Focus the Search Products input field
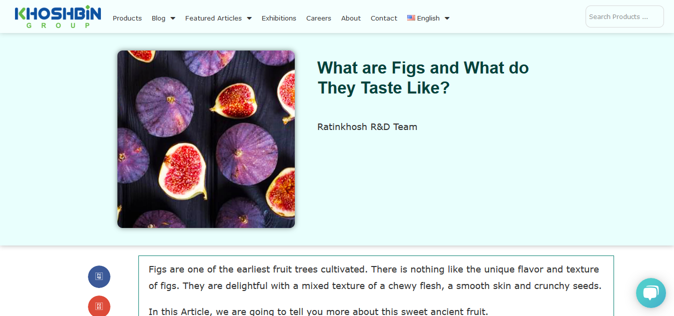The image size is (674, 316). tap(625, 16)
